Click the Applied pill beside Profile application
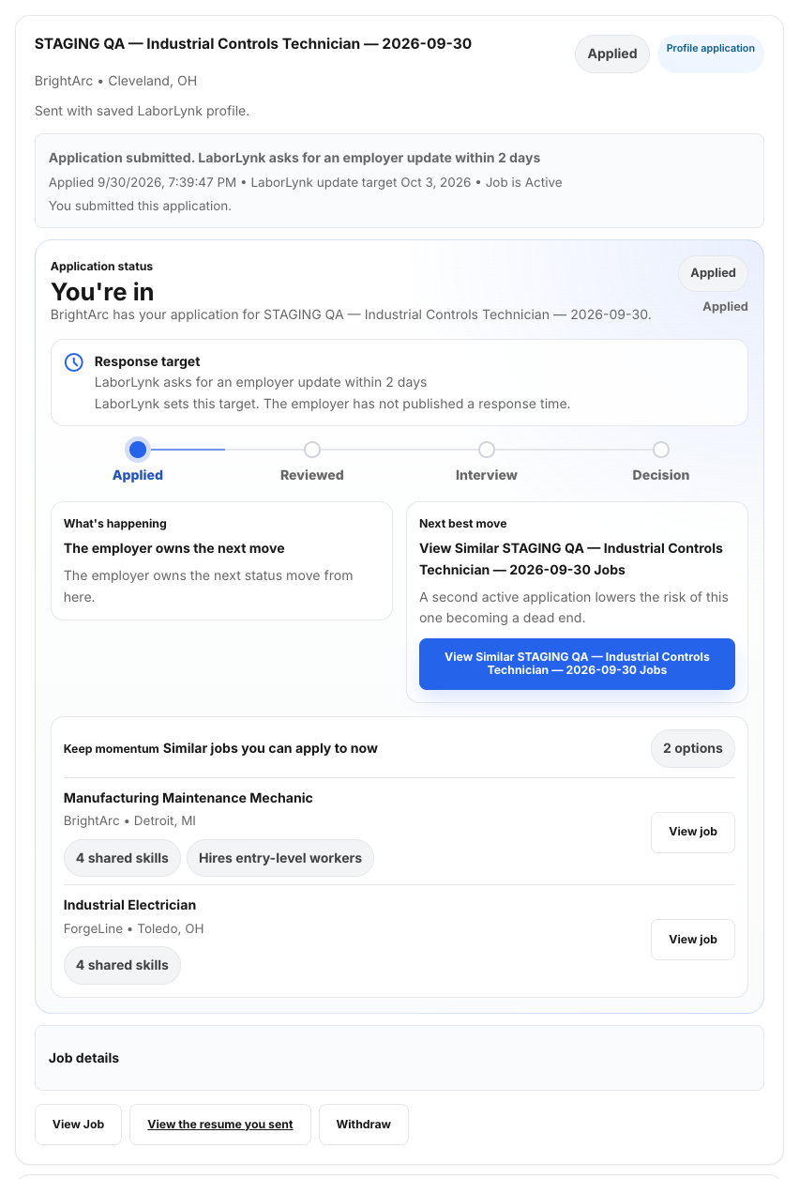 coord(612,54)
